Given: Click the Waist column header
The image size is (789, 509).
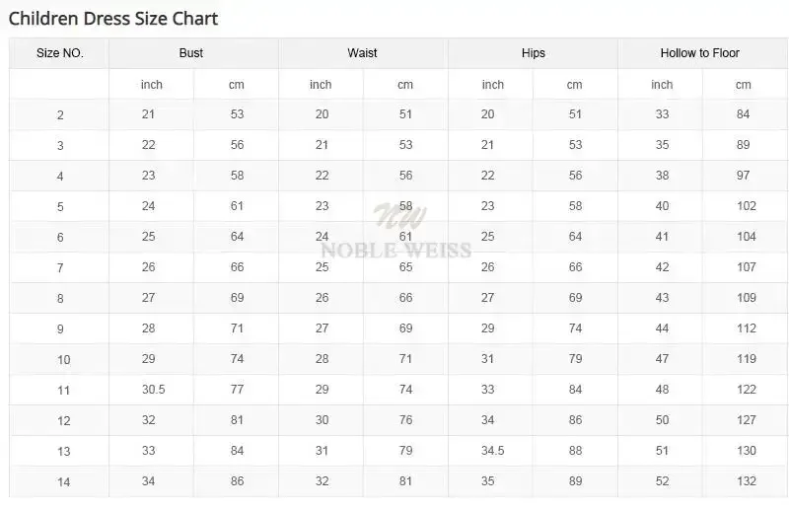Looking at the screenshot, I should [362, 53].
